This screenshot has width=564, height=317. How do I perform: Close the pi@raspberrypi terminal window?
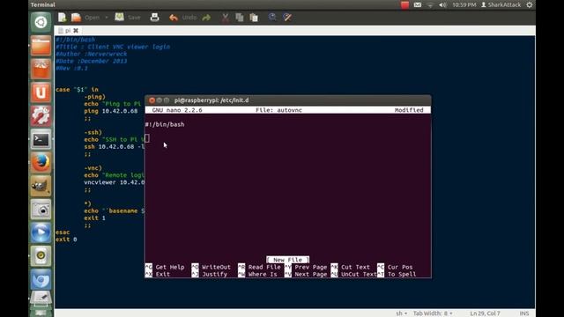pyautogui.click(x=152, y=100)
